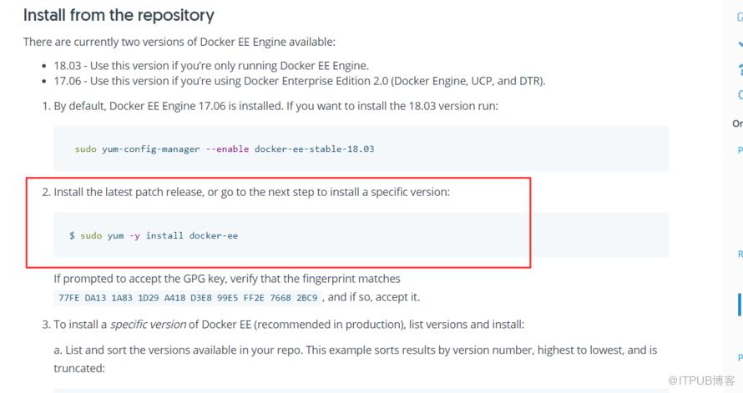Screen dimensions: 743x393
Task: Click the italic 'specific version' text in step 3
Action: (x=149, y=325)
